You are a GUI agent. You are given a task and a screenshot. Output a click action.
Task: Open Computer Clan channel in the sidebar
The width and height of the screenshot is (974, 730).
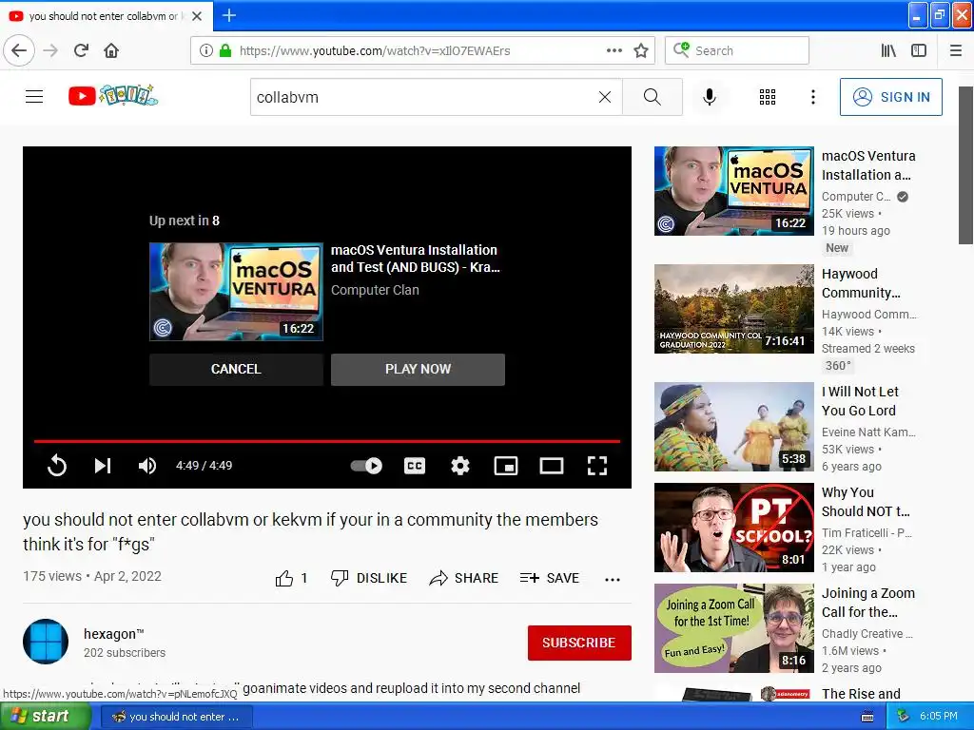pyautogui.click(x=856, y=196)
